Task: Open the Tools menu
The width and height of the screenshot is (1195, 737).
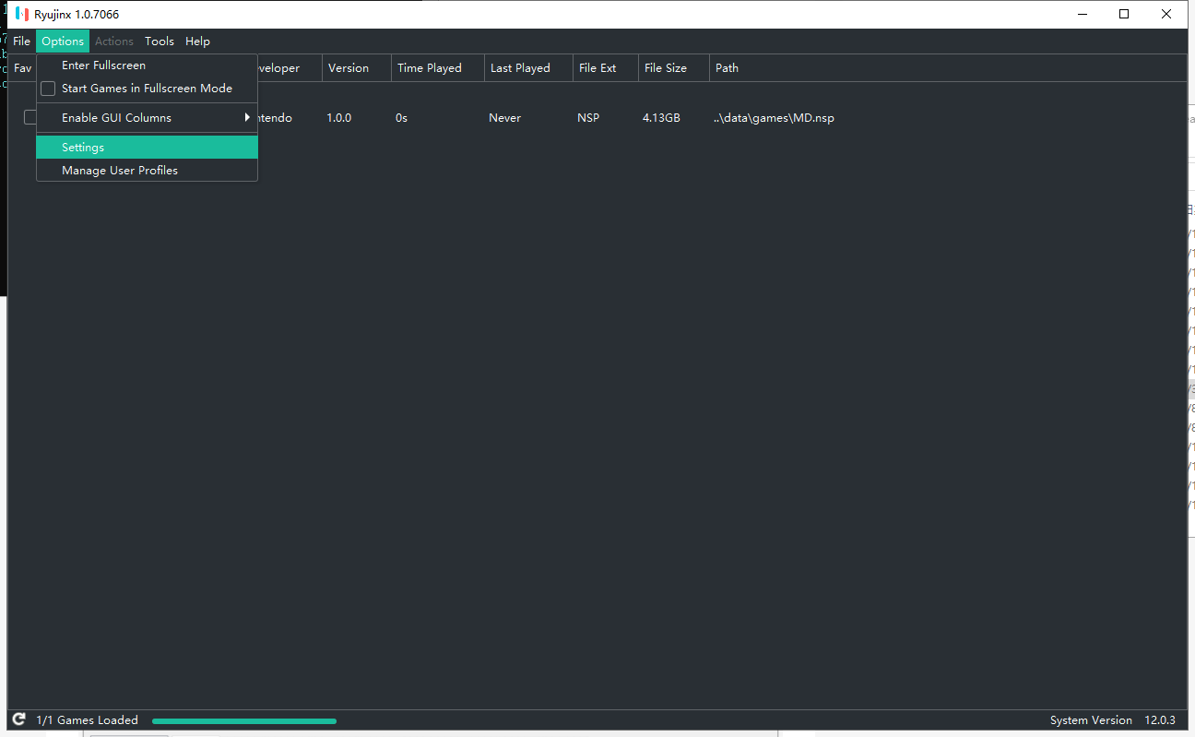Action: click(160, 42)
